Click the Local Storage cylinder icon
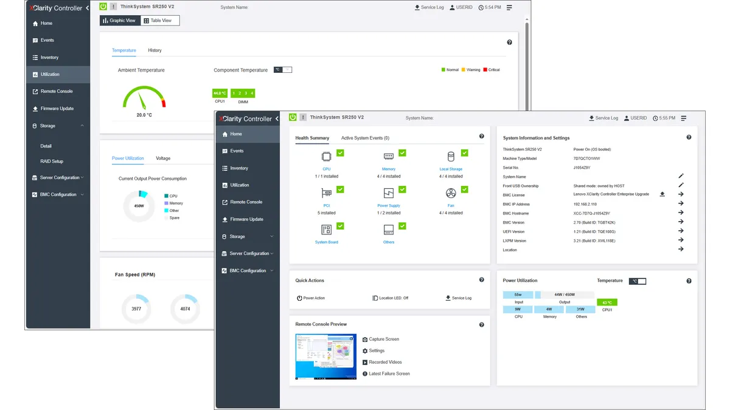This screenshot has height=410, width=730. pyautogui.click(x=451, y=156)
